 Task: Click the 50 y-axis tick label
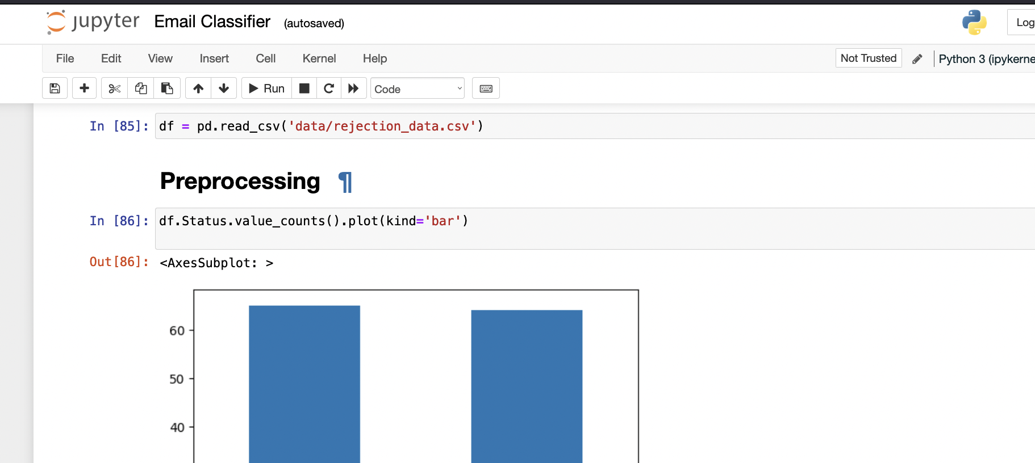(x=177, y=379)
